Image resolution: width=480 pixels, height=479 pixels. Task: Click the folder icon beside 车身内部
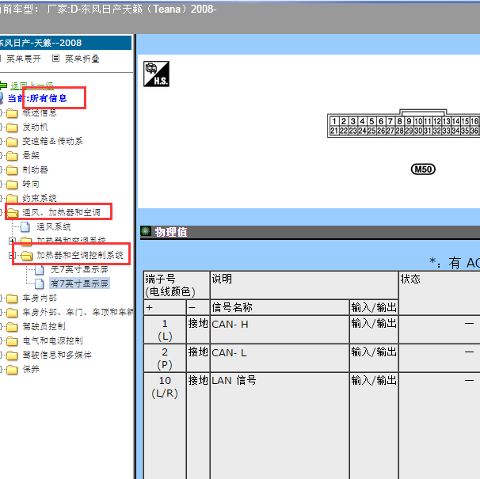12,298
